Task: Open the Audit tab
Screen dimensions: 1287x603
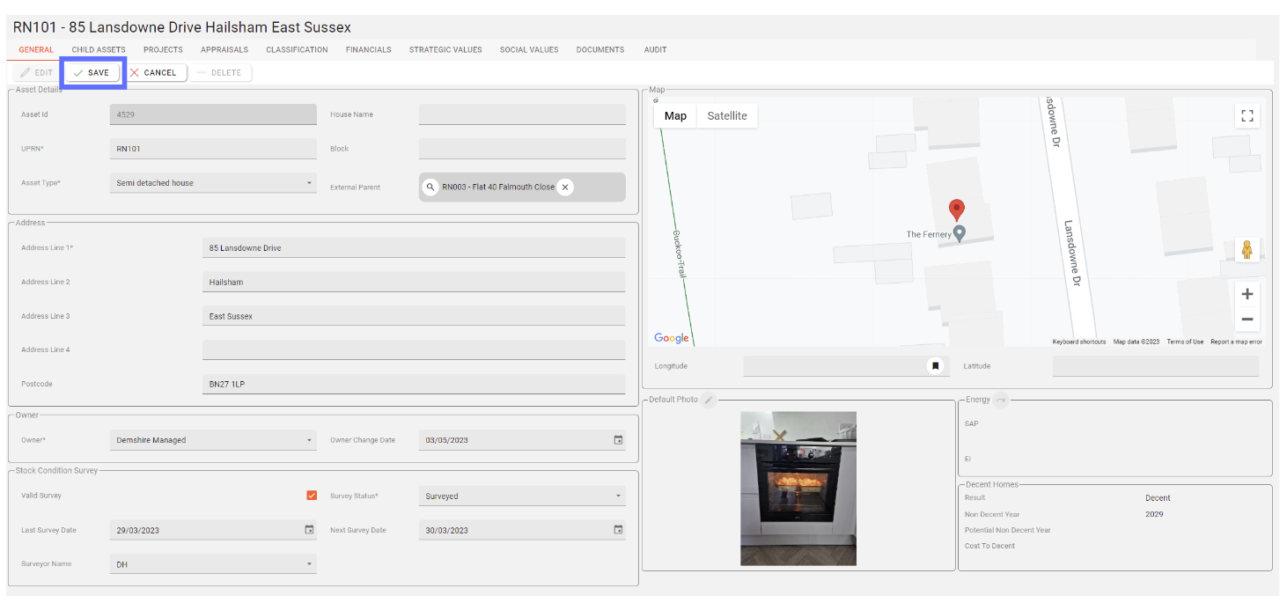Action: point(655,50)
